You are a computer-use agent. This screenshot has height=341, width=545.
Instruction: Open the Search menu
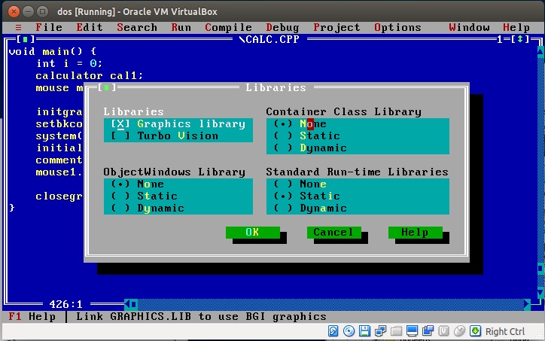click(137, 27)
